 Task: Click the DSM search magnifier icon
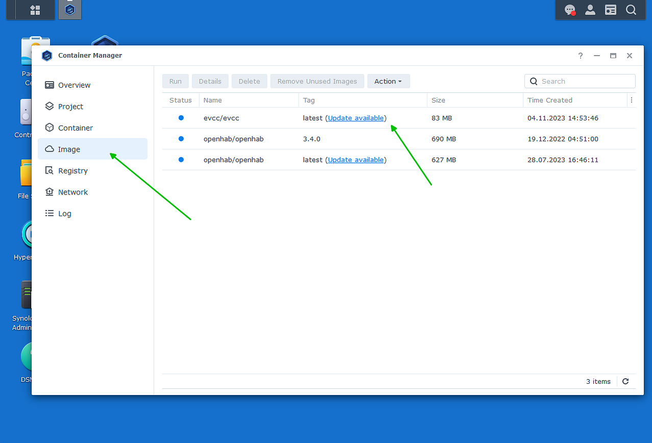pyautogui.click(x=631, y=10)
